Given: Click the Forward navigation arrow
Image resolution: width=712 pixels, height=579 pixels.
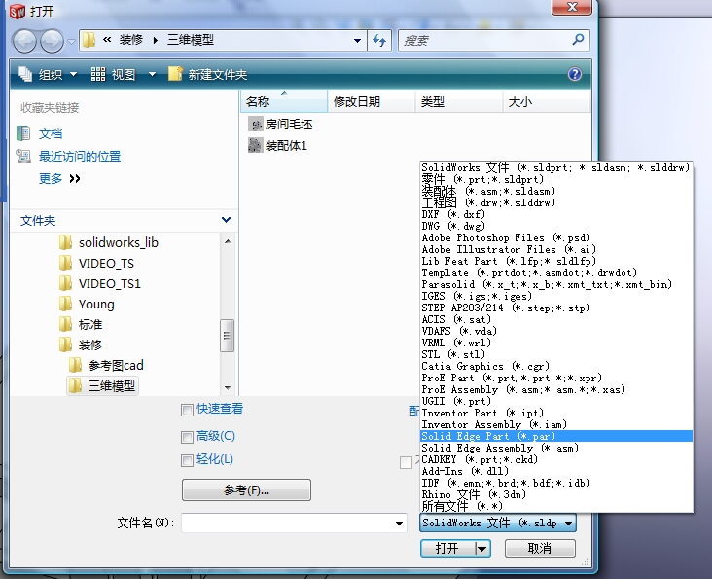Looking at the screenshot, I should [52, 41].
